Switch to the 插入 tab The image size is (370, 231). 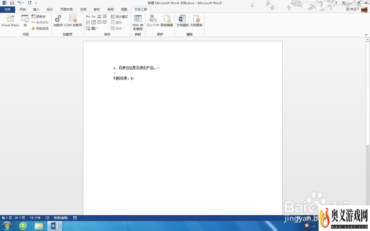coord(36,9)
